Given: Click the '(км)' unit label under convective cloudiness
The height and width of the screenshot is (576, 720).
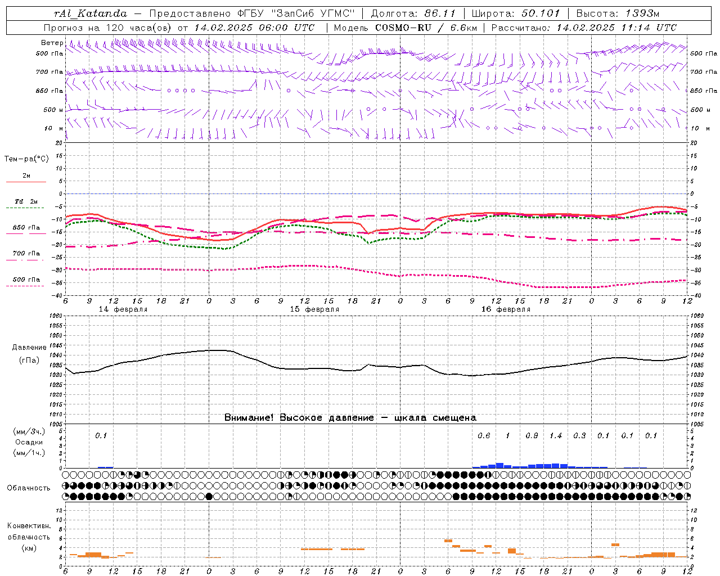Looking at the screenshot, I should tap(29, 548).
